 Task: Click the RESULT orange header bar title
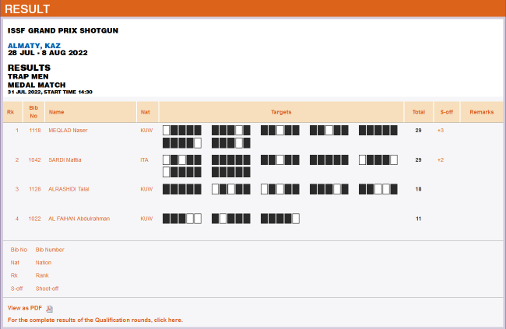[27, 9]
